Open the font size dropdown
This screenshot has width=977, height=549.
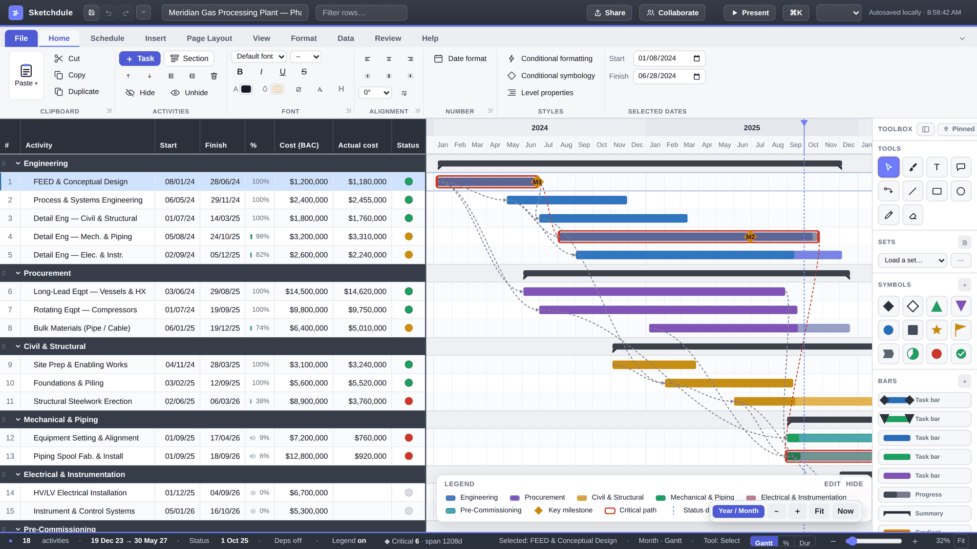(306, 57)
